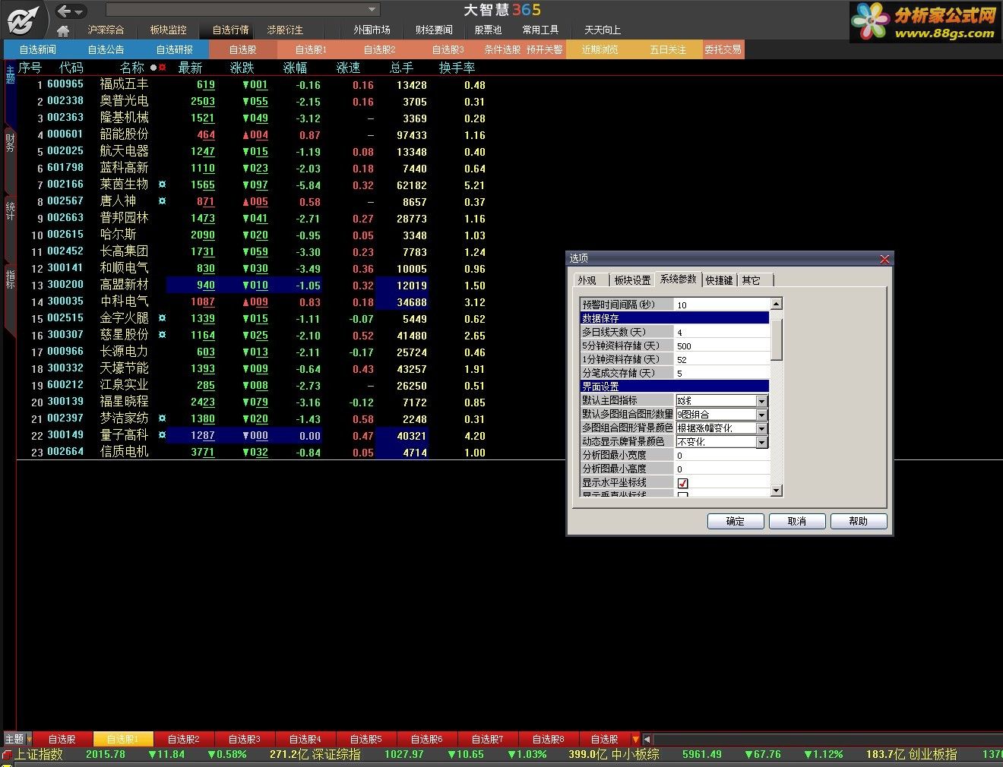1003x767 pixels.
Task: Click the left scroll arrow in bottom bar
Action: (x=647, y=739)
